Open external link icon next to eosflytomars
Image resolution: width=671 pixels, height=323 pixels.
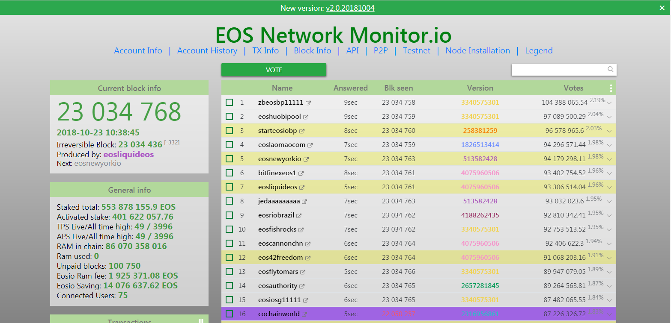[303, 272]
